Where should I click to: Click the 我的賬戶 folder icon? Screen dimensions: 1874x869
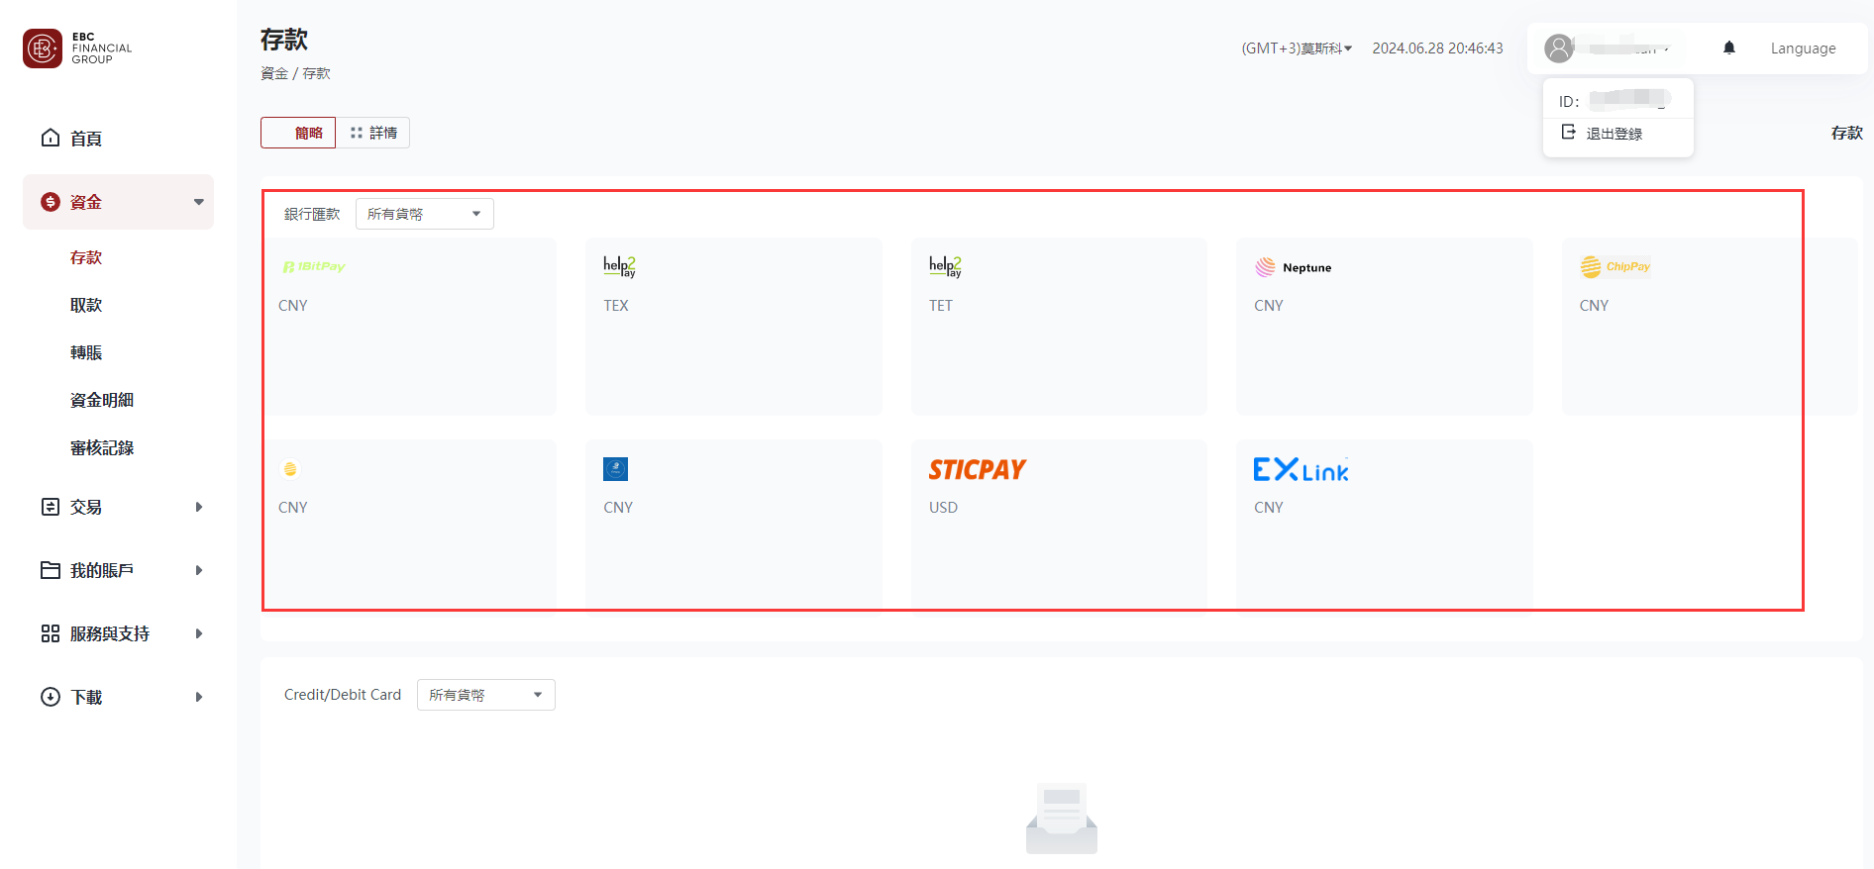pos(51,570)
